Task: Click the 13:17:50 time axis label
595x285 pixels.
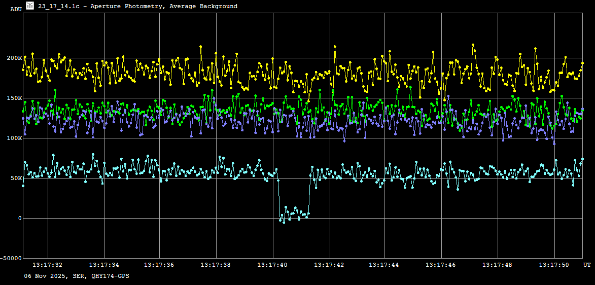Action: (x=554, y=265)
